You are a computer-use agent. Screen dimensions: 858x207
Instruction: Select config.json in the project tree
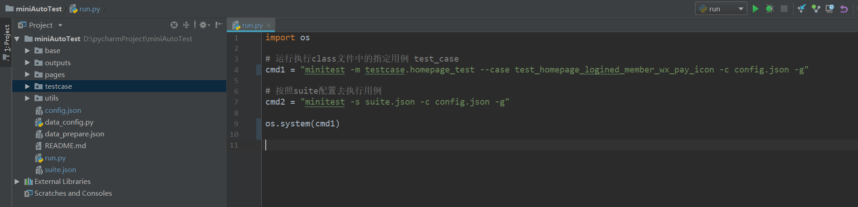coord(63,110)
